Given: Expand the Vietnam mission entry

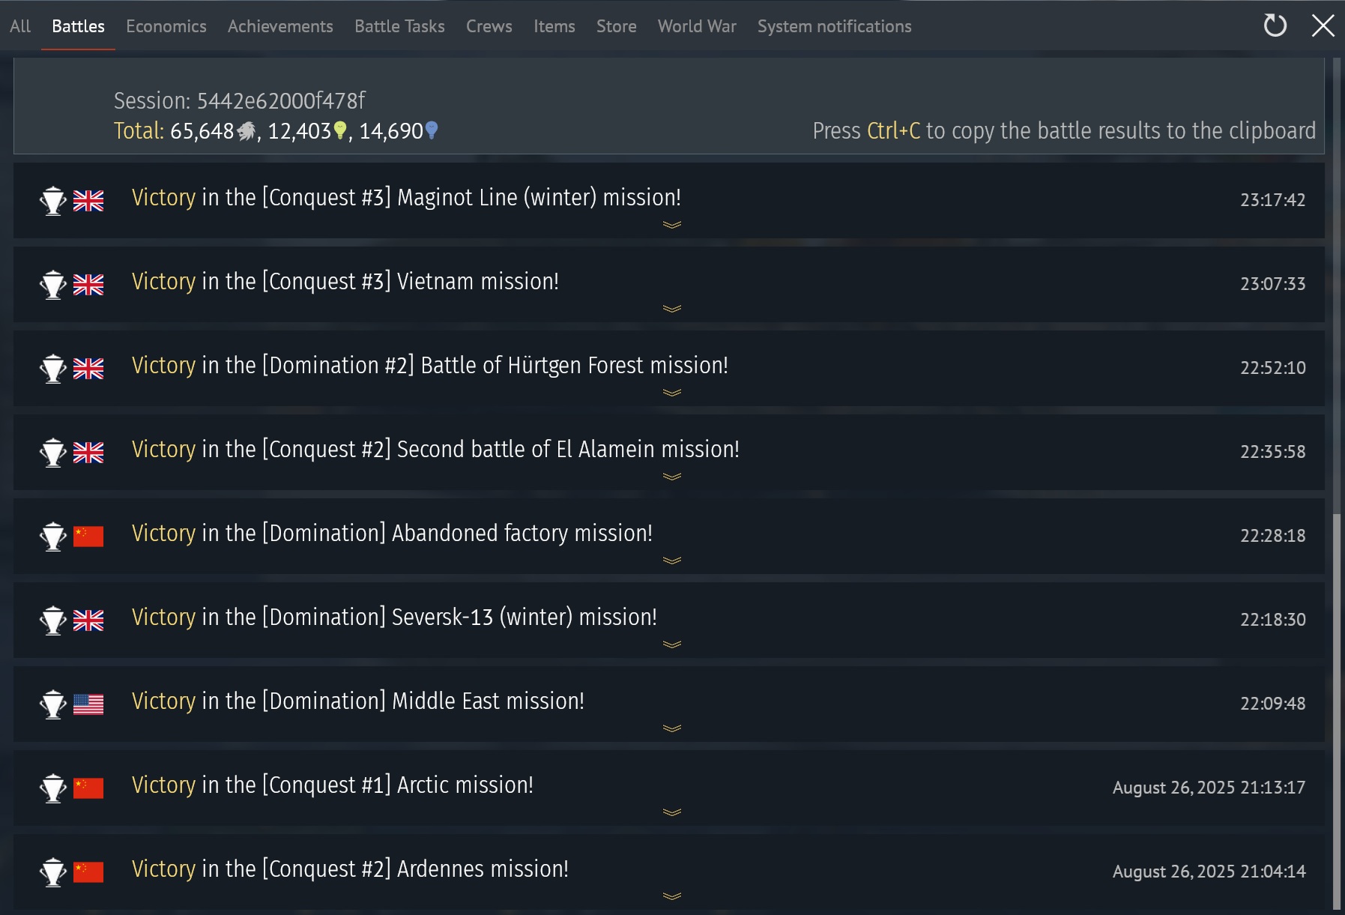Looking at the screenshot, I should click(672, 309).
